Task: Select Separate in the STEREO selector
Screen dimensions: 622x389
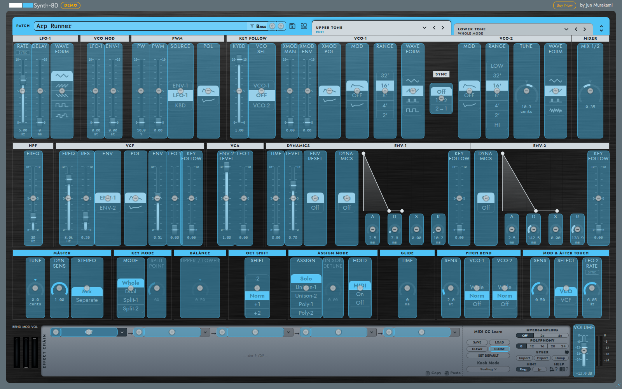Action: [87, 300]
